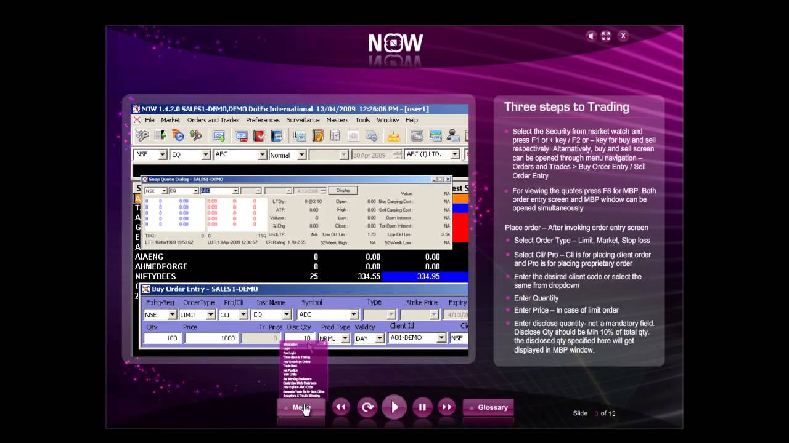Click the blue book toolbar icon
Screen dimensions: 789x443
point(276,136)
